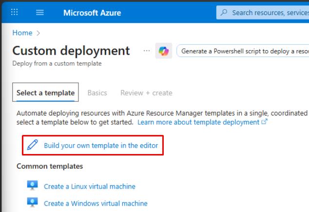
Task: Open the ellipsis menu beside Custom deployment
Action: (x=146, y=51)
